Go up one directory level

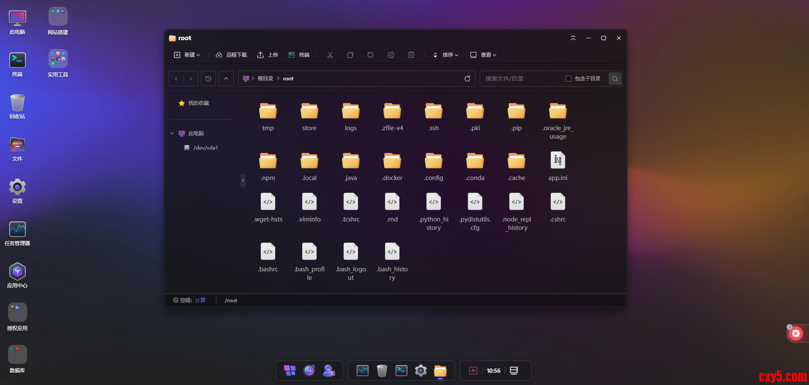tap(226, 79)
